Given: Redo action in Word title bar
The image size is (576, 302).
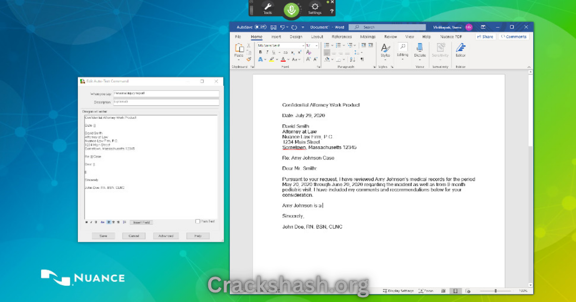Looking at the screenshot, I should point(294,27).
